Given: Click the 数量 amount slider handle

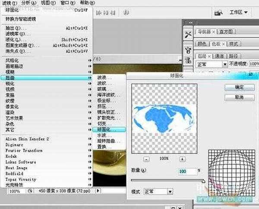Looking at the screenshot, I should point(203,180).
